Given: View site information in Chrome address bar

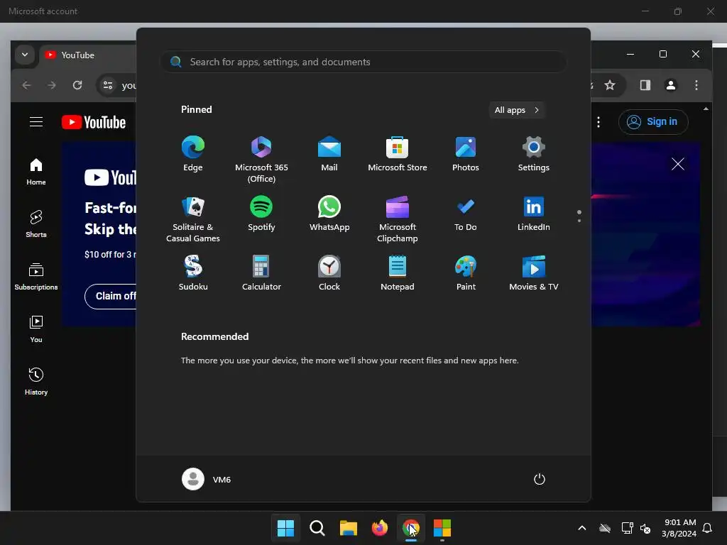Looking at the screenshot, I should (108, 85).
